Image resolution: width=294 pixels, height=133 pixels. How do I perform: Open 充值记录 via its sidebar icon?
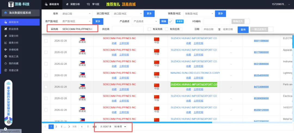(6, 70)
